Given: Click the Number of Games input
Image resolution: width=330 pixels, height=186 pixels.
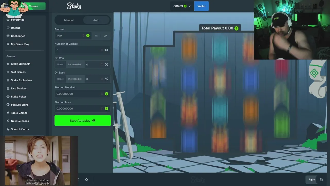Looking at the screenshot, I should tap(82, 50).
